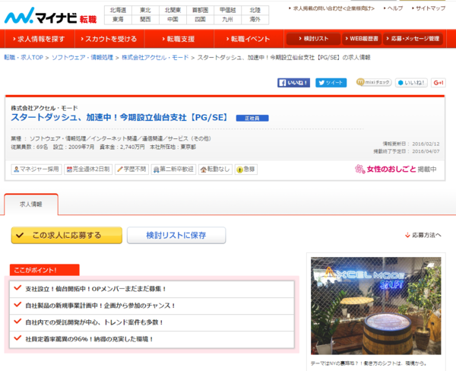456x371 pixels.
Task: Click the Mynavi Tenshoku logo
Action: pyautogui.click(x=50, y=15)
